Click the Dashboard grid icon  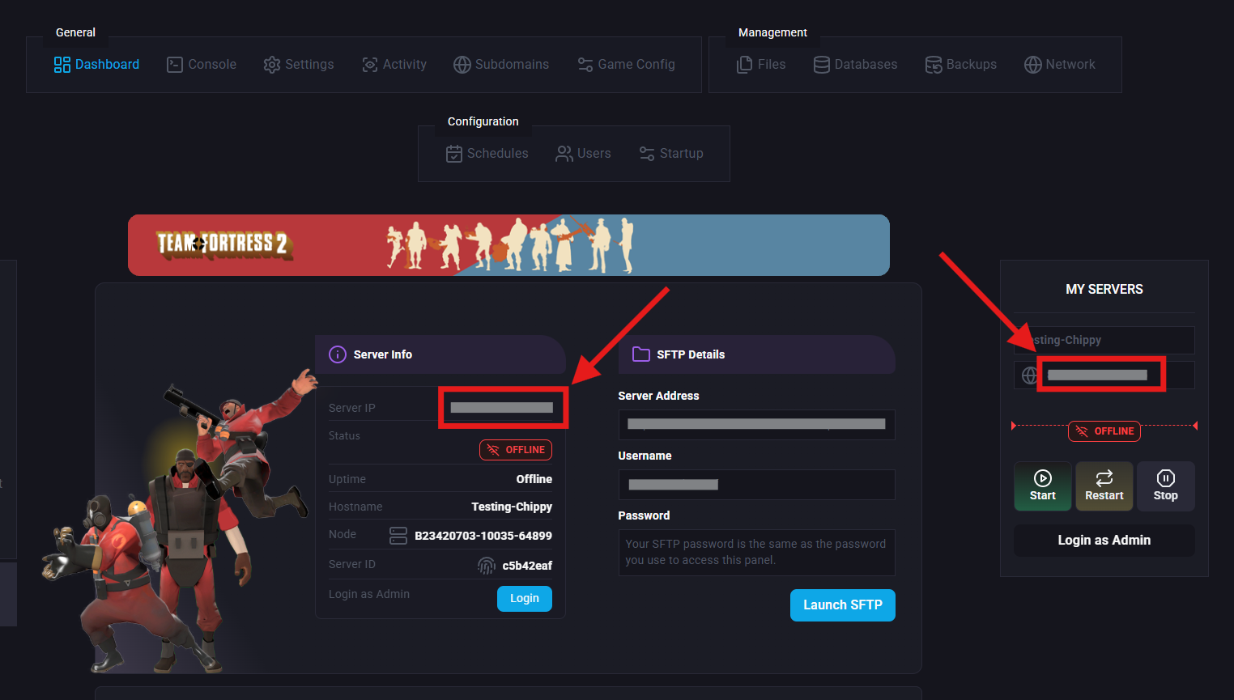(x=62, y=65)
